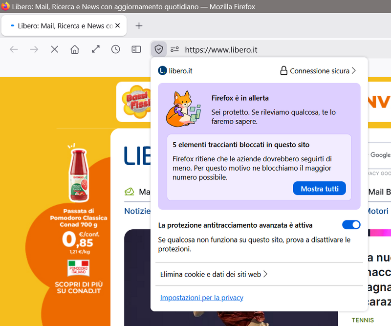Expand Connessione sicura details
Image resolution: width=391 pixels, height=326 pixels.
(x=318, y=70)
